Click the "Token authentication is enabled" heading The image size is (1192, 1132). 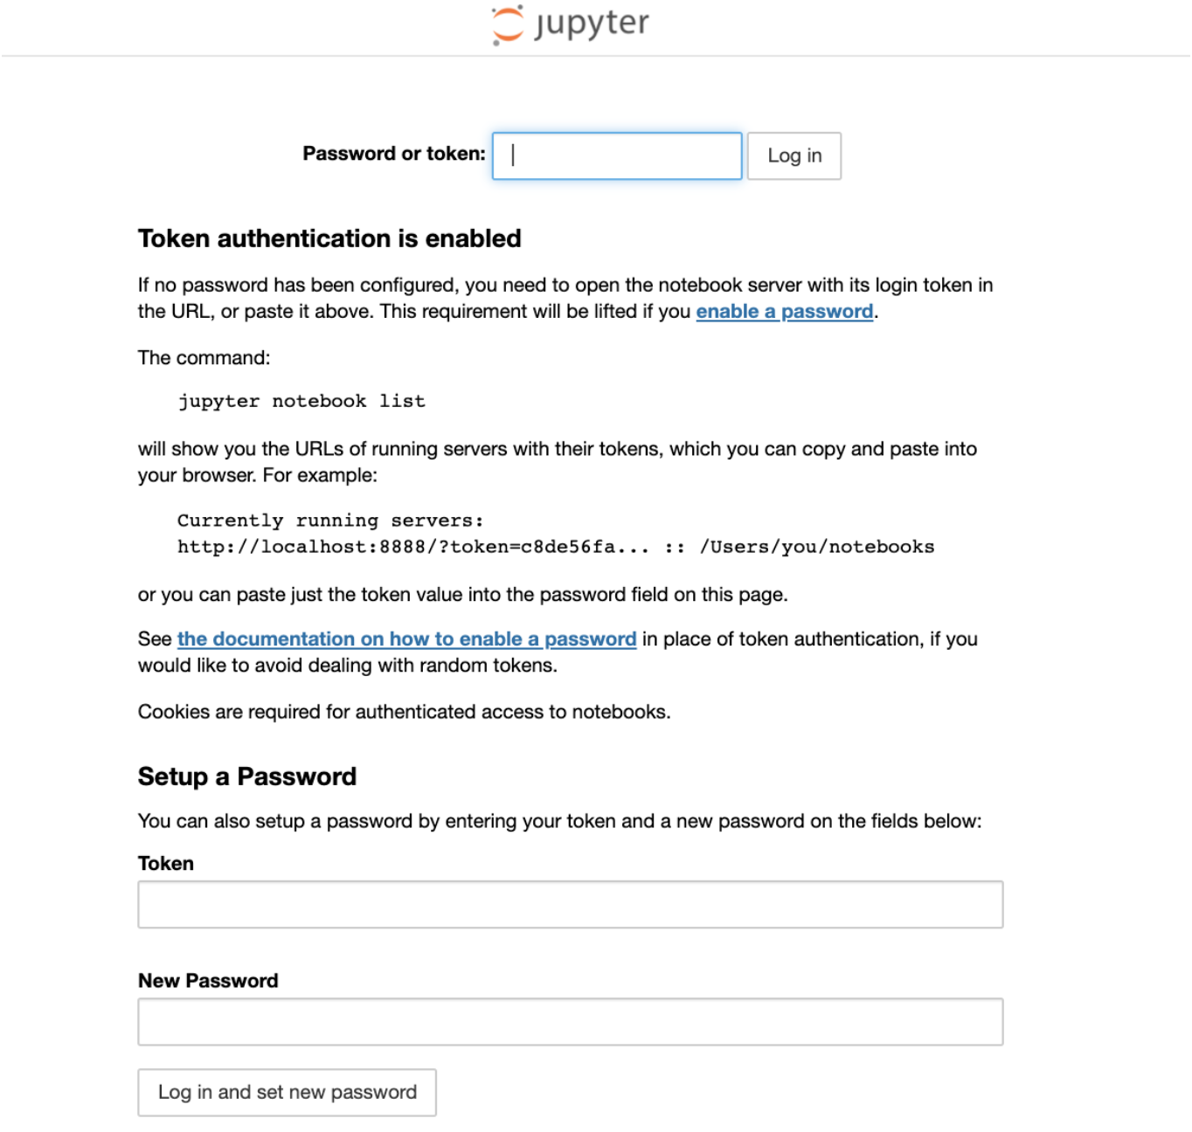(329, 238)
